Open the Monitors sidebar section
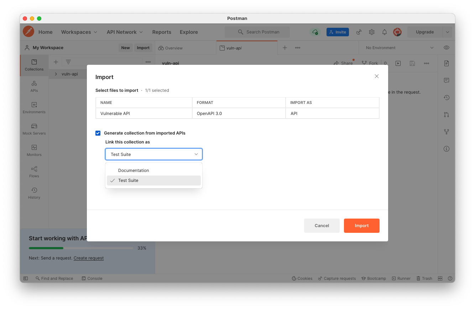 pyautogui.click(x=34, y=150)
